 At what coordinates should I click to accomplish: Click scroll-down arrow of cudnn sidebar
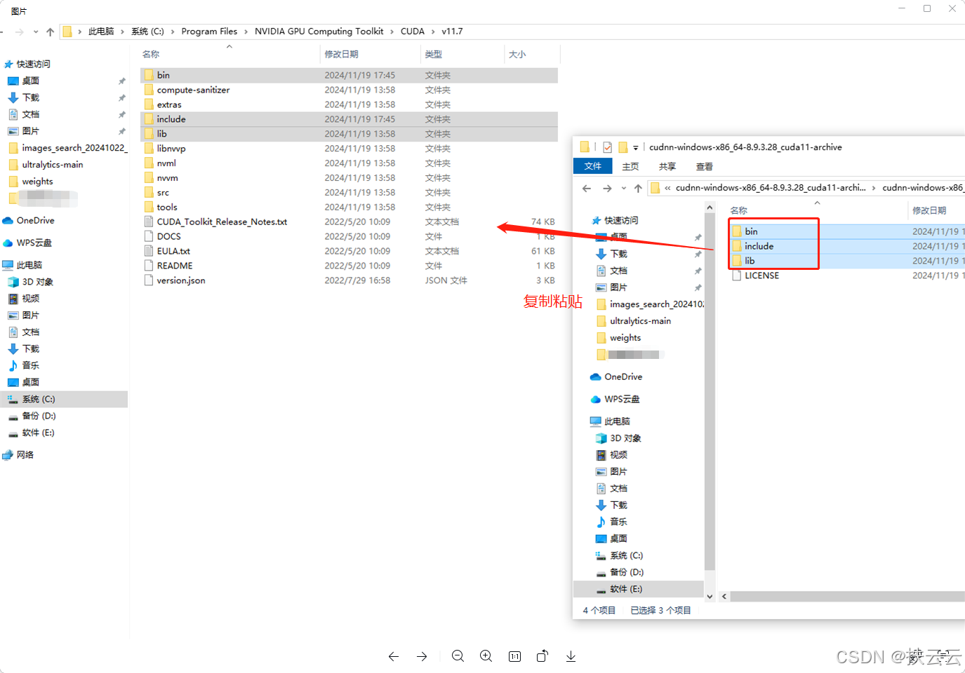coord(710,597)
